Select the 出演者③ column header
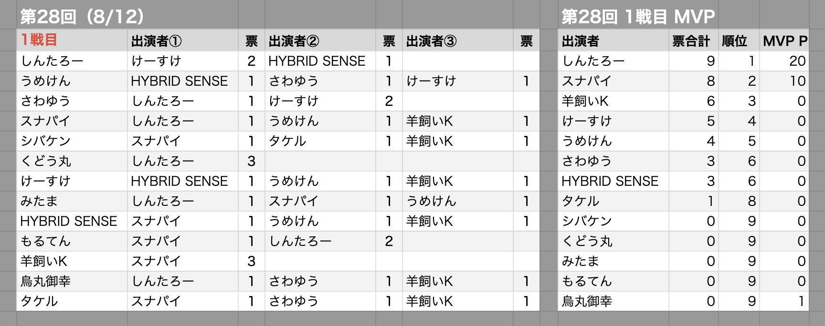The height and width of the screenshot is (326, 825). point(458,41)
